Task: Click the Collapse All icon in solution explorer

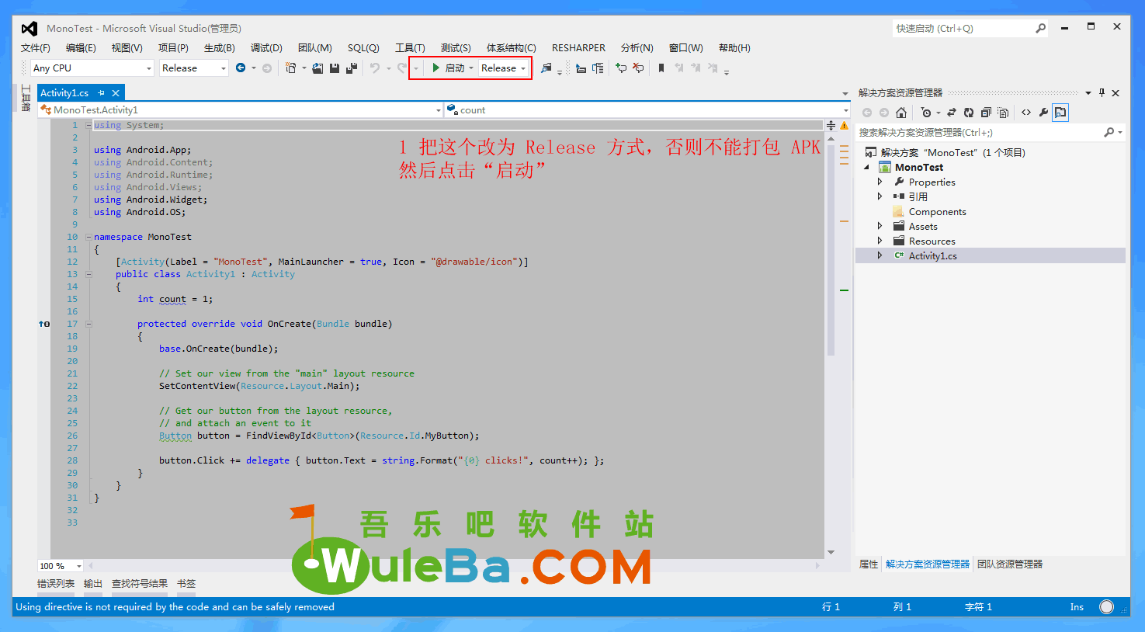Action: tap(986, 113)
